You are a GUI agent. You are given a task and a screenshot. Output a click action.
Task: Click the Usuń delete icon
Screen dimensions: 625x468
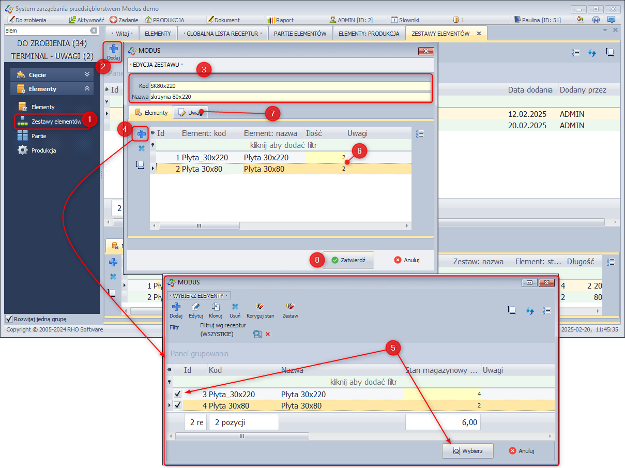pos(235,307)
